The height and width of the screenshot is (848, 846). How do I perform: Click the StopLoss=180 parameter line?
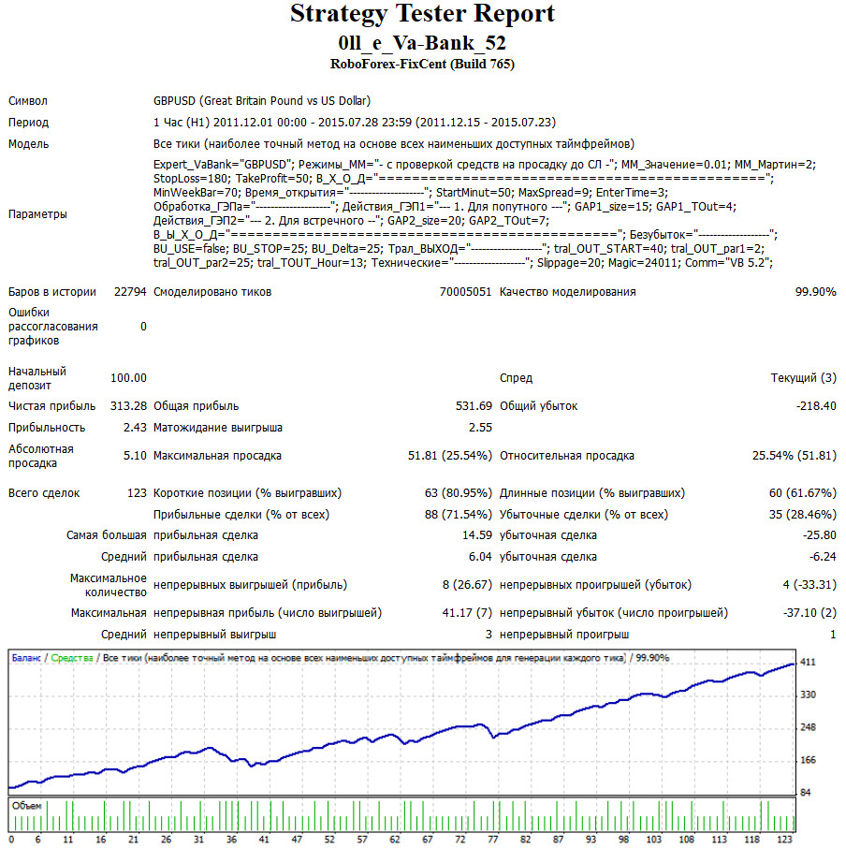(463, 179)
